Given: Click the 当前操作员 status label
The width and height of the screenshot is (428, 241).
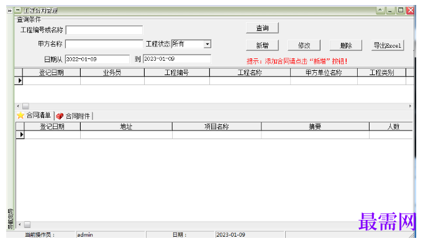Looking at the screenshot, I should click(x=40, y=235).
